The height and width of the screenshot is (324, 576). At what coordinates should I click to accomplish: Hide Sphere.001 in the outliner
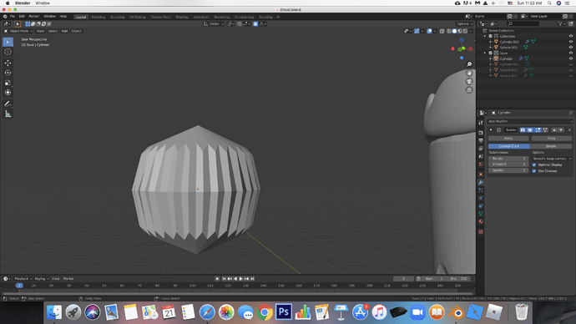[x=570, y=48]
